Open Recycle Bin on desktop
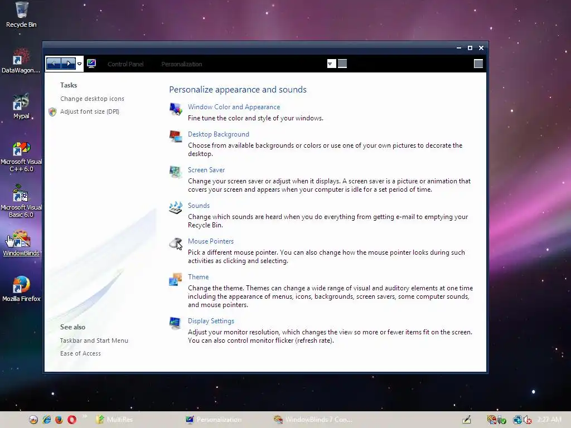The height and width of the screenshot is (428, 571). 22,14
